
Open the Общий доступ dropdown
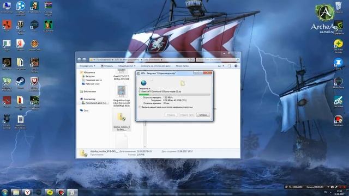(x=127, y=66)
